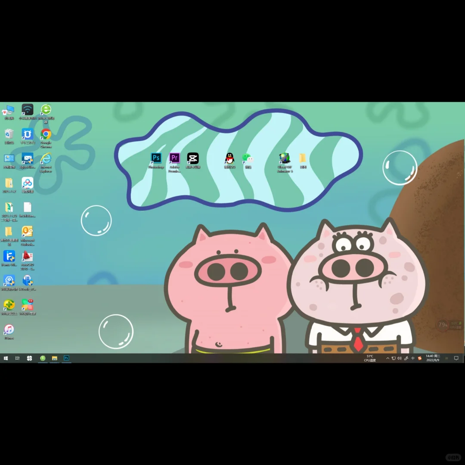465x465 pixels.
Task: Open the 360 Secure Browser shortcut
Action: [x=46, y=114]
